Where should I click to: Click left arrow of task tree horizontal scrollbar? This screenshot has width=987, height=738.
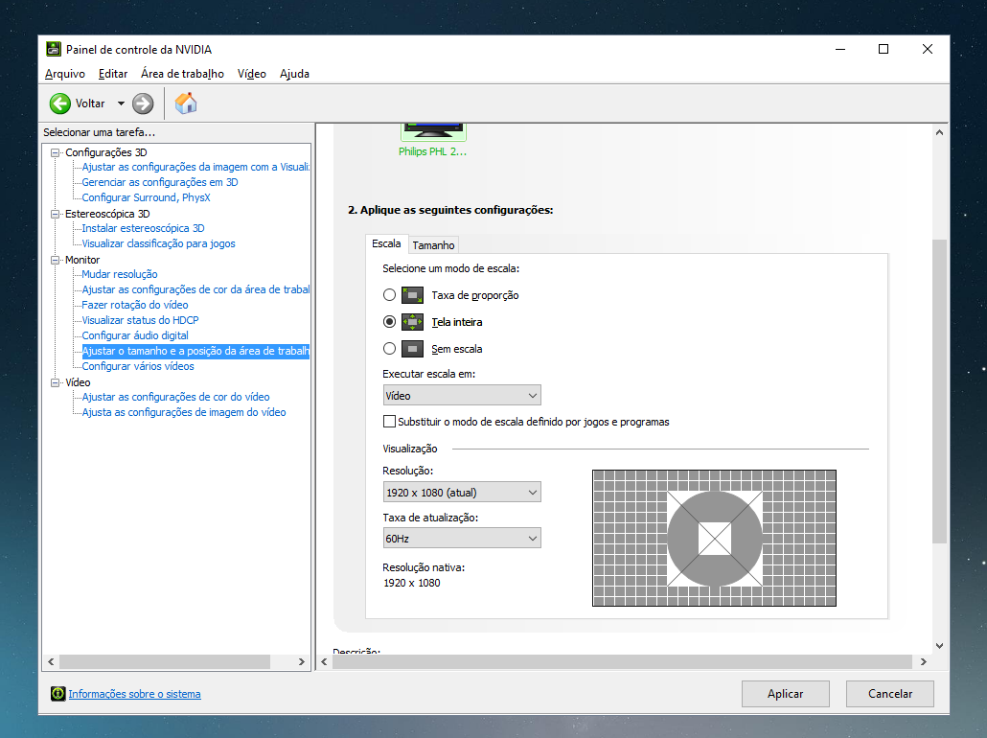(x=51, y=662)
